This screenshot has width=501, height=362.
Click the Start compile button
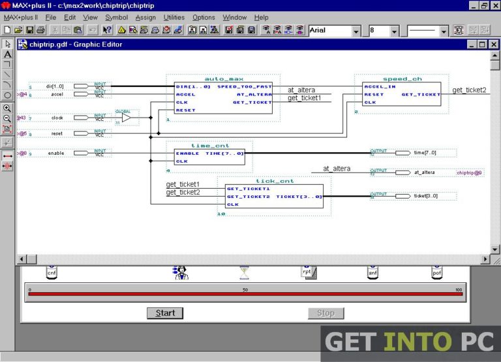click(165, 313)
